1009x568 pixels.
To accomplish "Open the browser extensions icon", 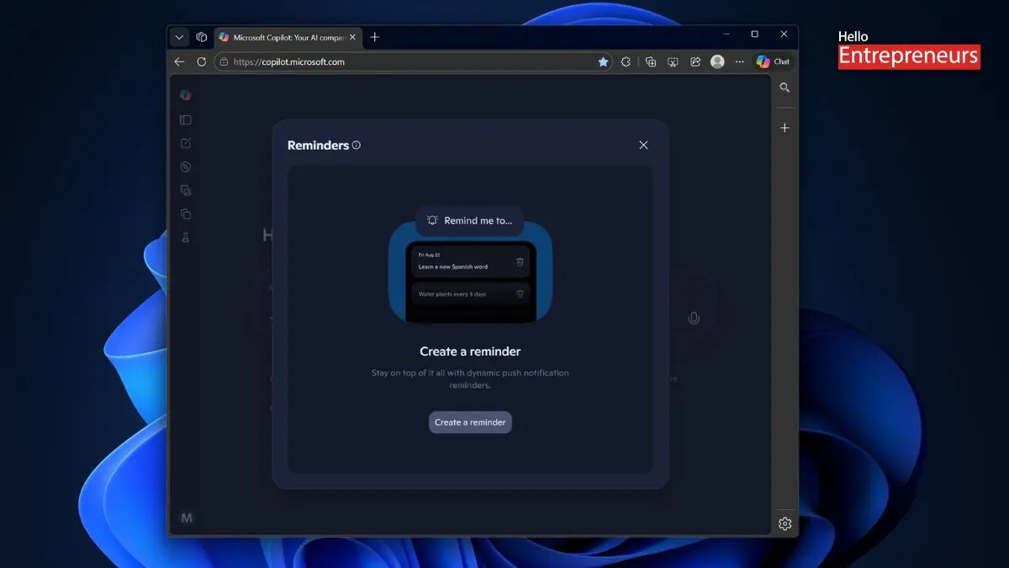I will [626, 61].
